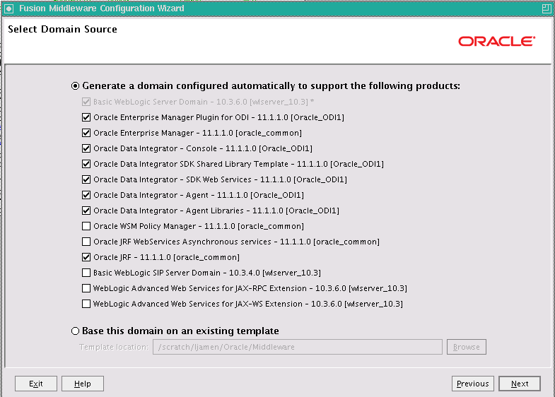Viewport: 555px width, 397px height.
Task: Click the Exit button
Action: (x=36, y=384)
